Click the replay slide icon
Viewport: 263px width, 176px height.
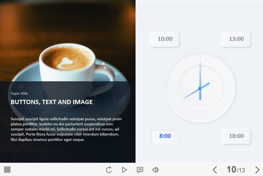109,170
